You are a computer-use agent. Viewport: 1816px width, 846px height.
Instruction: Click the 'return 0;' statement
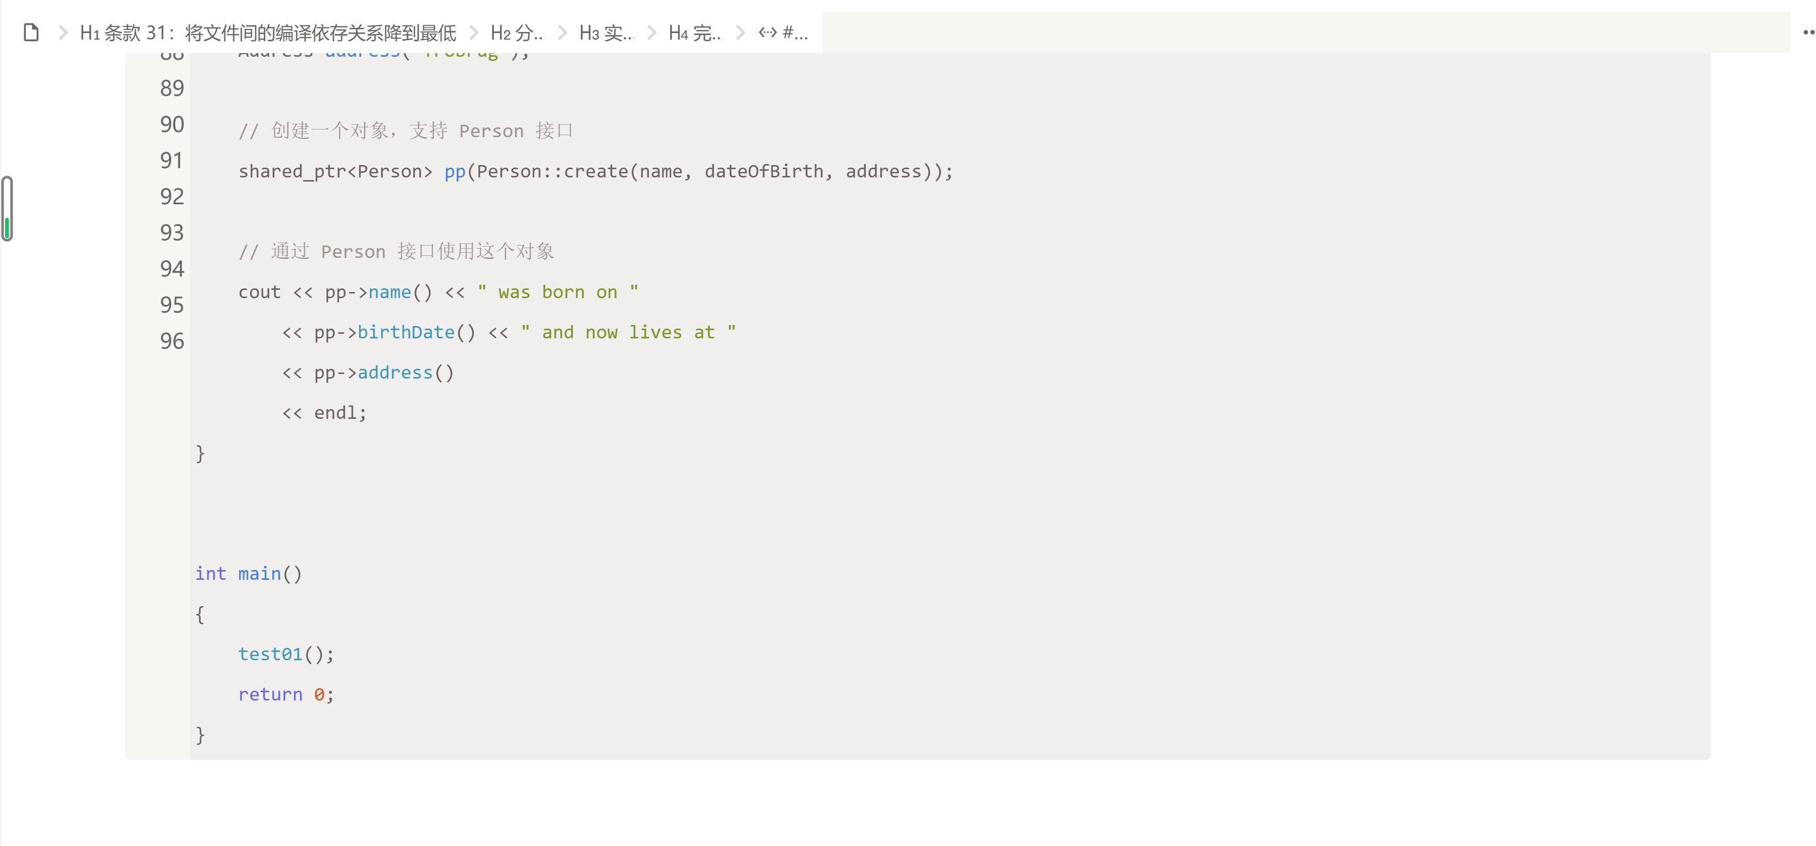click(285, 694)
